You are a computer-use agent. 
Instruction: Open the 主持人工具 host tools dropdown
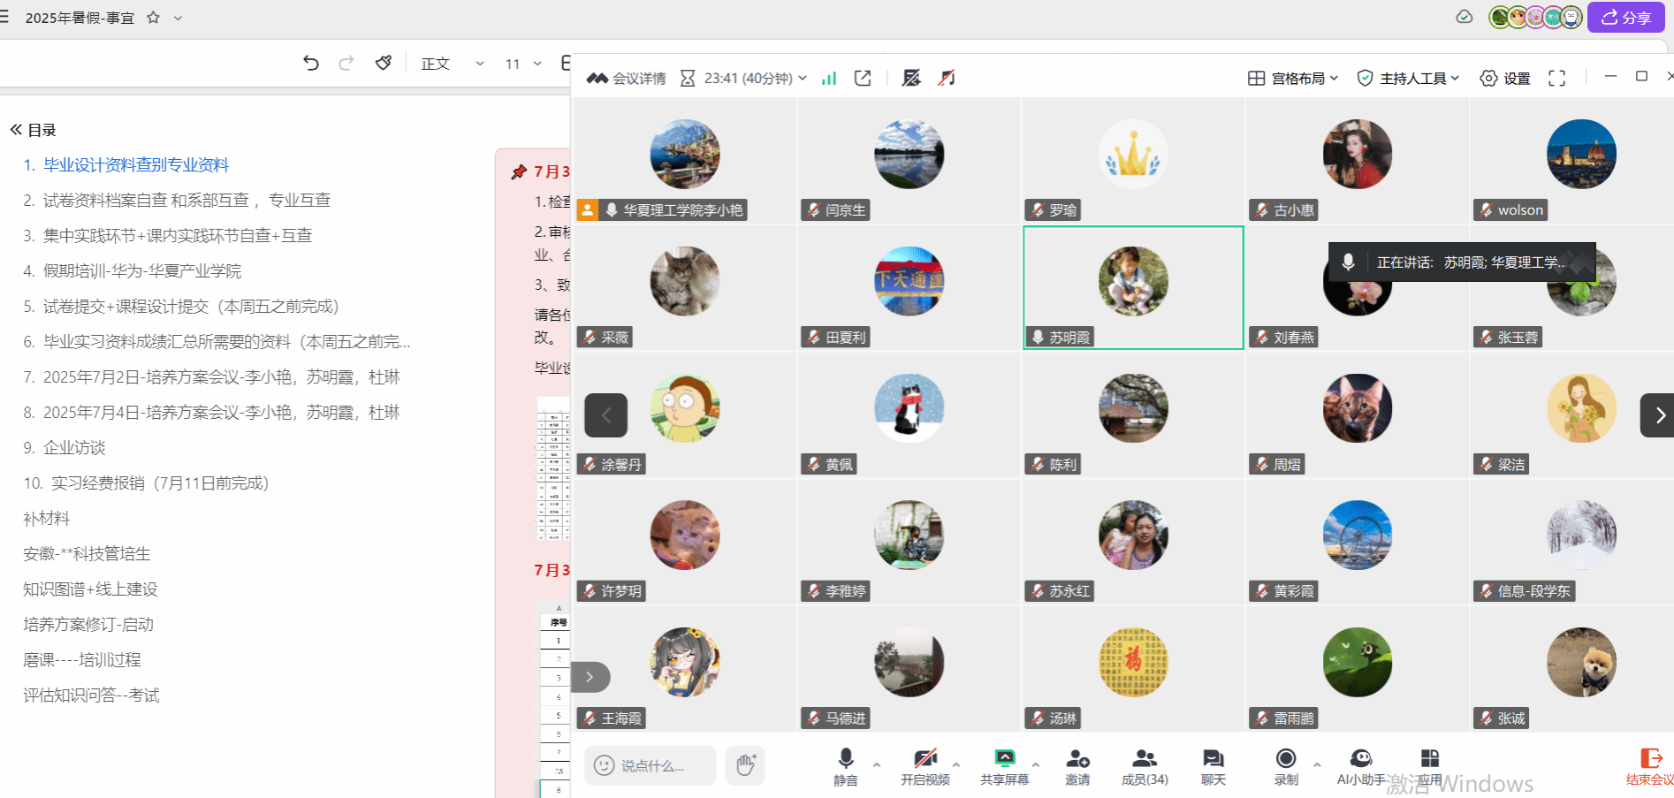pos(1408,79)
